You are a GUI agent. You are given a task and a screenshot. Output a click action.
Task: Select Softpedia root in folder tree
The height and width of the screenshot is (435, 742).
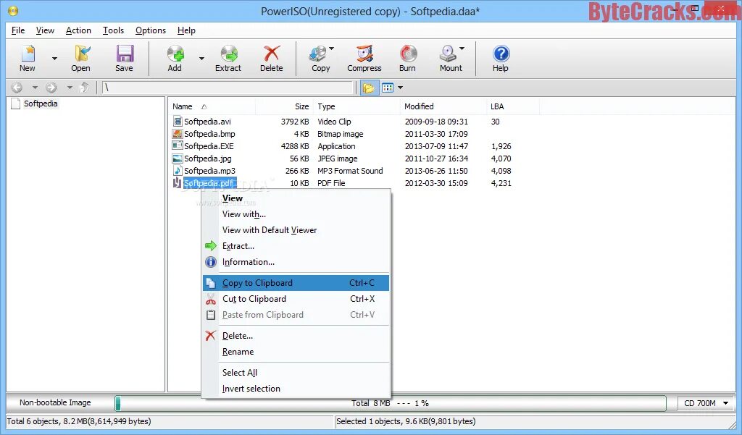click(x=41, y=104)
